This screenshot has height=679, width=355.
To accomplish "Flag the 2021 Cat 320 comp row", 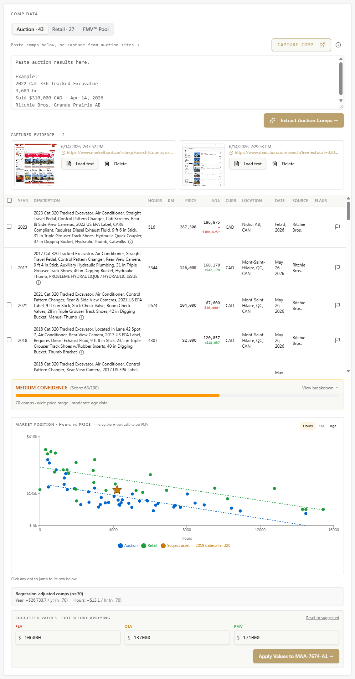I will point(338,305).
